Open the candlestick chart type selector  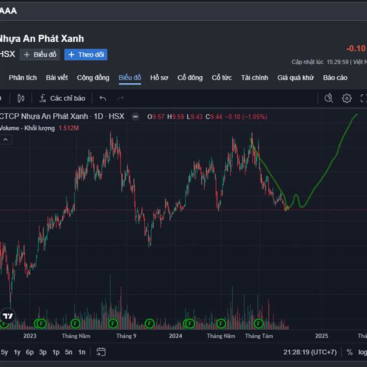click(x=21, y=98)
